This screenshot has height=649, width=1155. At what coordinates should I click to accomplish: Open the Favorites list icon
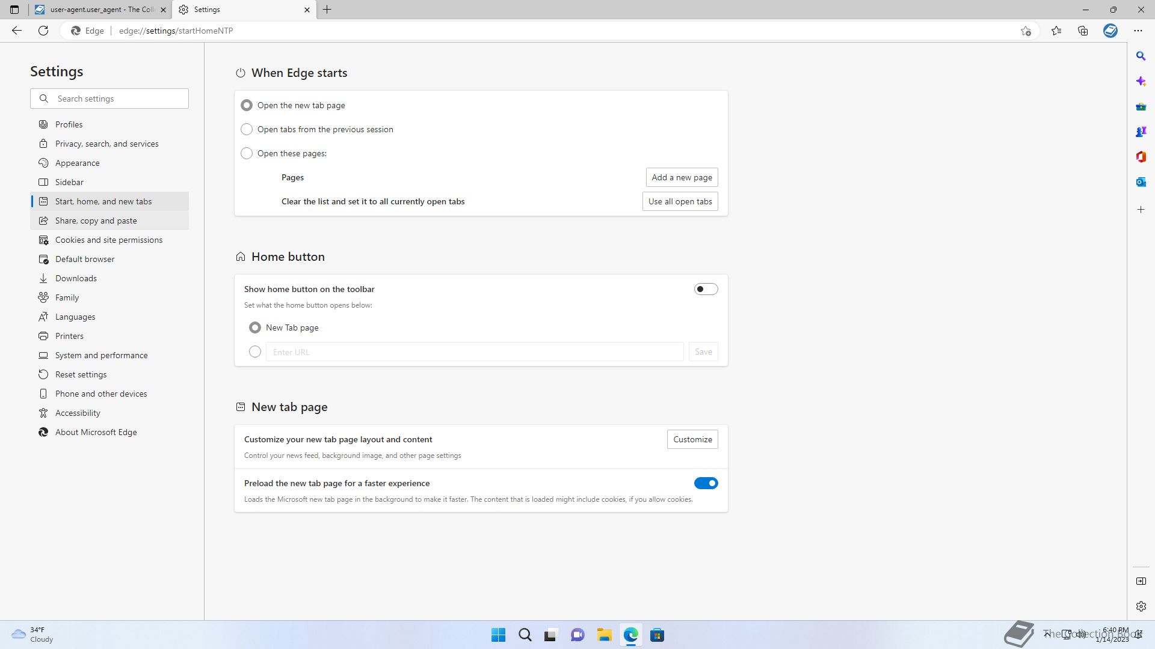pos(1056,31)
